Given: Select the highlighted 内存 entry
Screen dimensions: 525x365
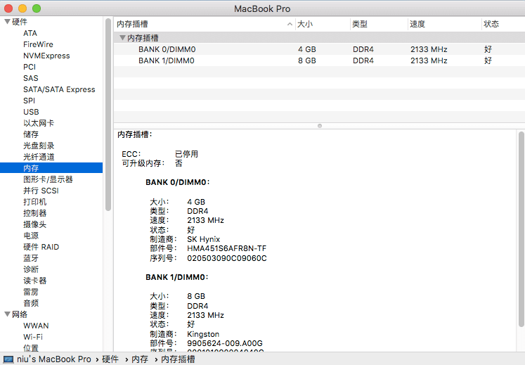Looking at the screenshot, I should [51, 168].
